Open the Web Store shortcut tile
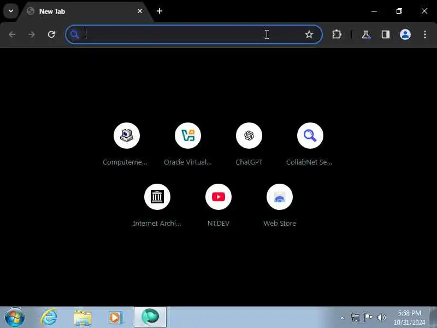 (280, 197)
